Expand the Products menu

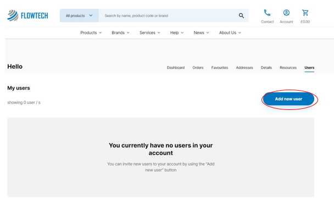pos(91,32)
